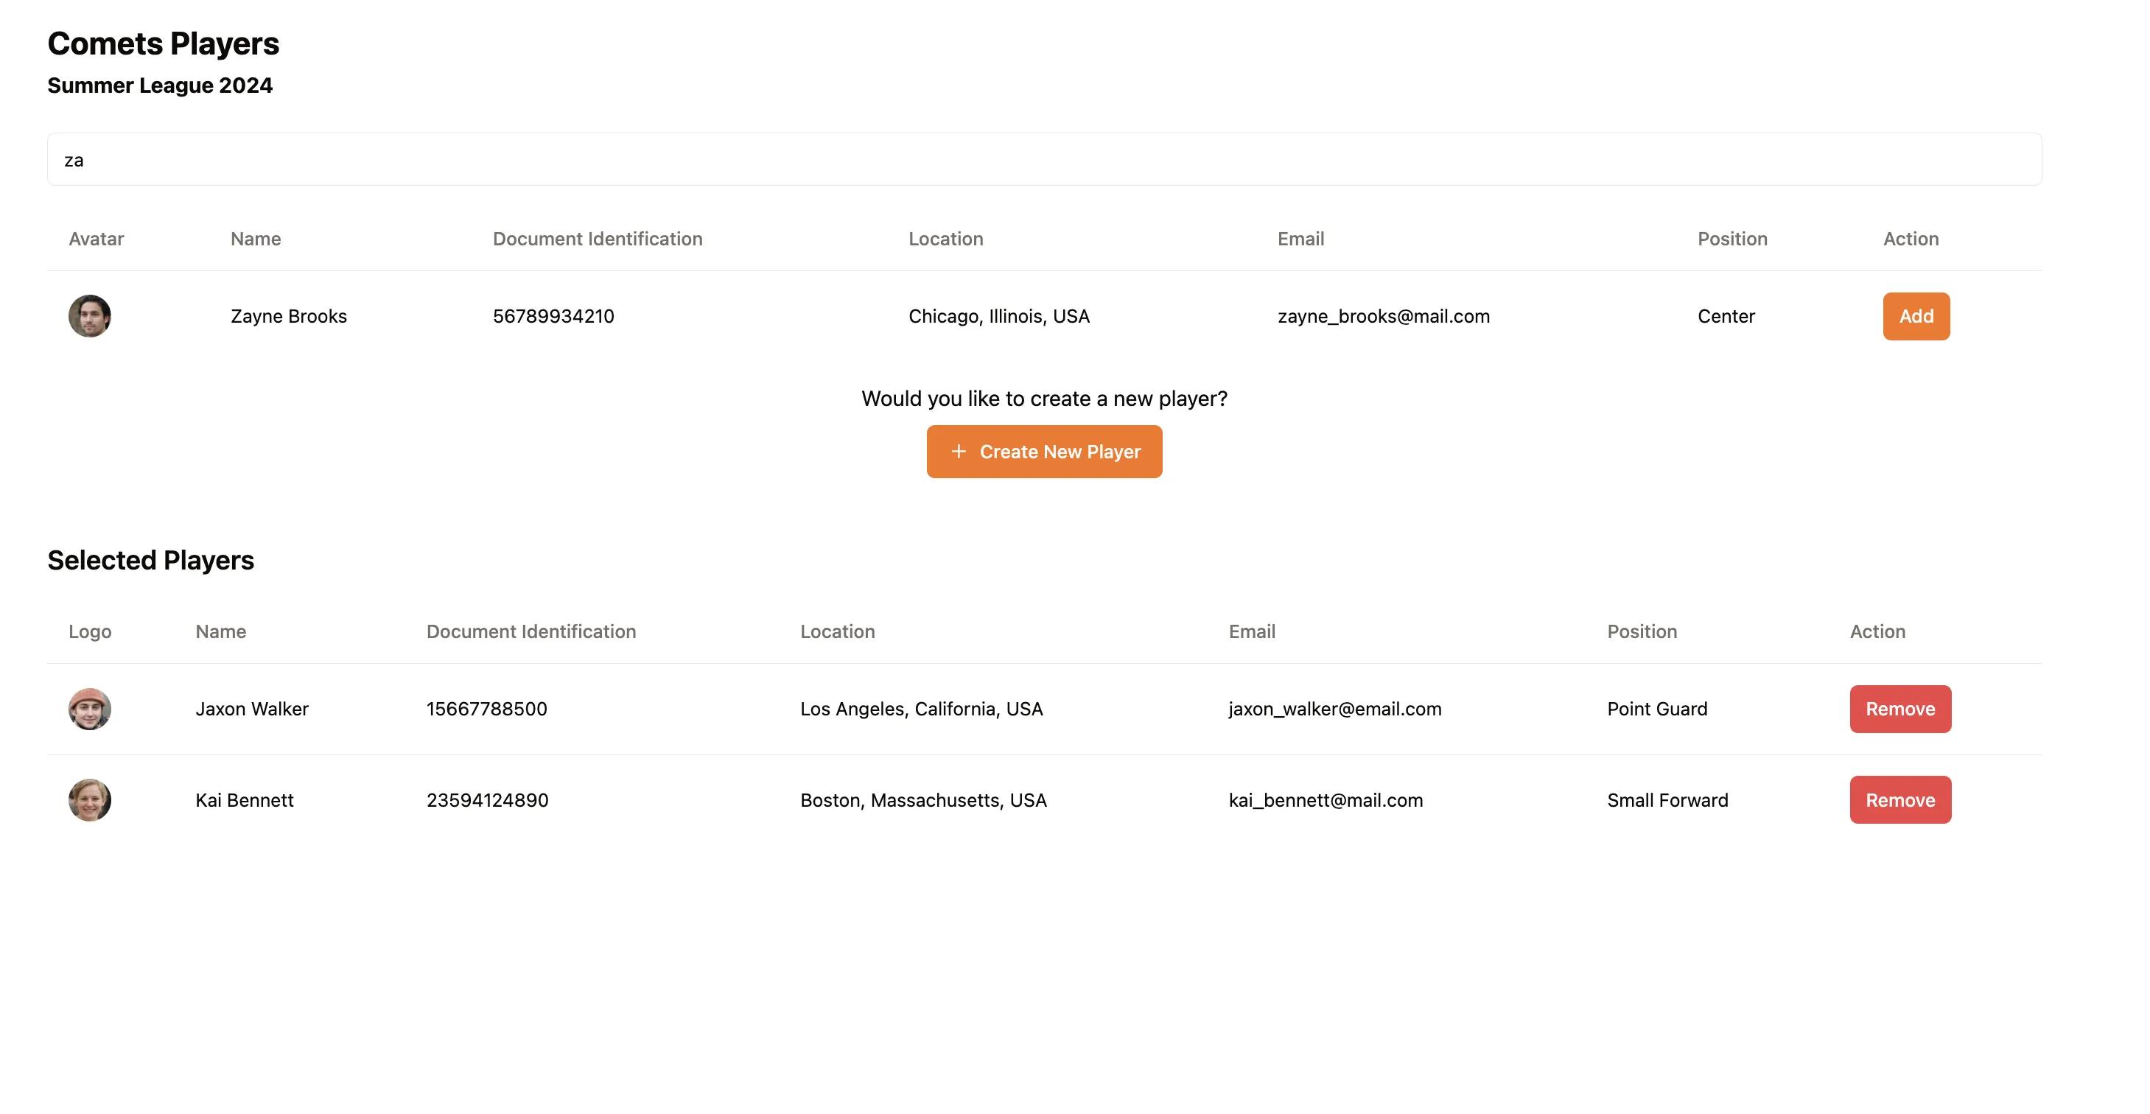Image resolution: width=2150 pixels, height=1114 pixels.
Task: Click kai_bennett@mail.com email text
Action: tap(1326, 800)
